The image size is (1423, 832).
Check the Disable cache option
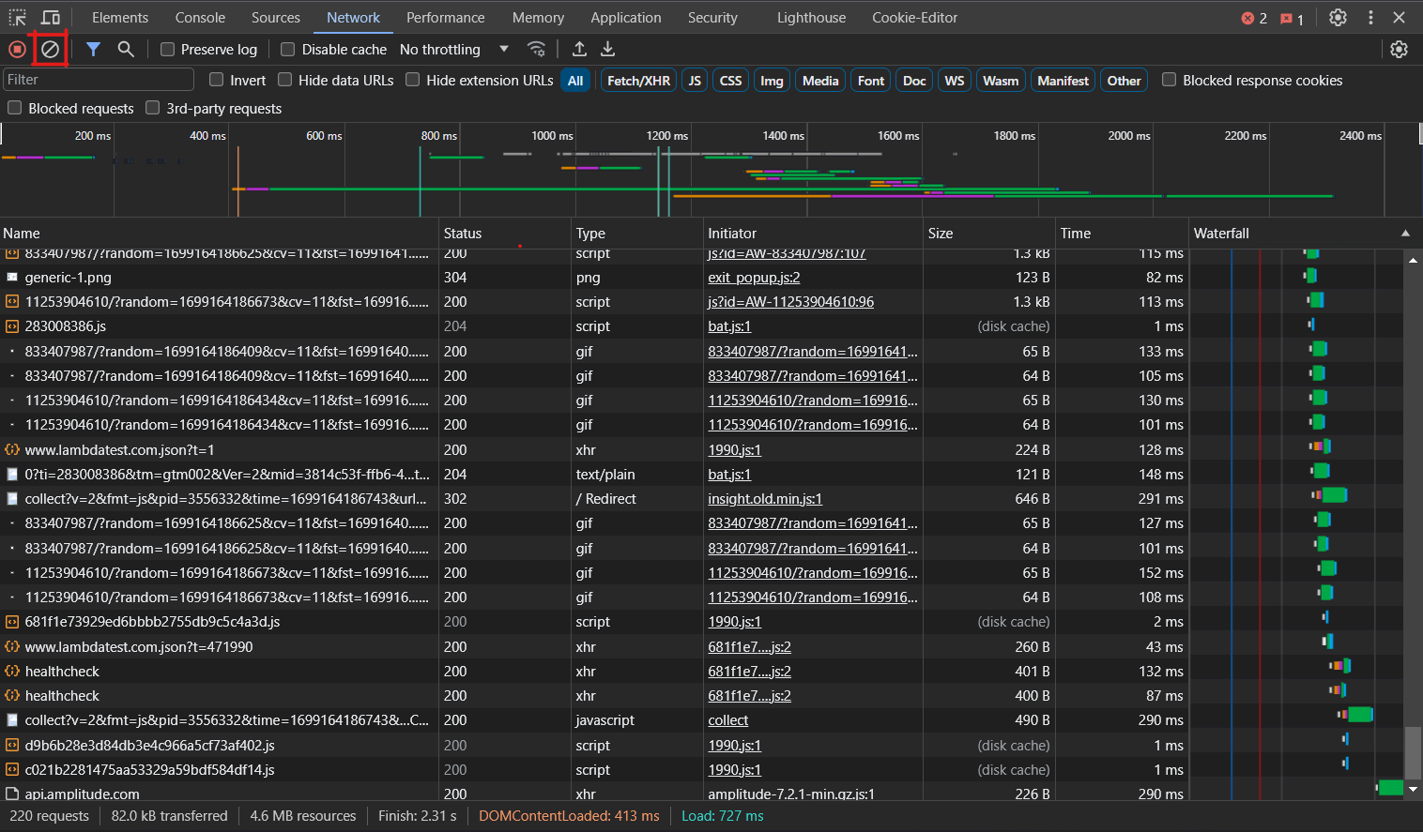288,50
